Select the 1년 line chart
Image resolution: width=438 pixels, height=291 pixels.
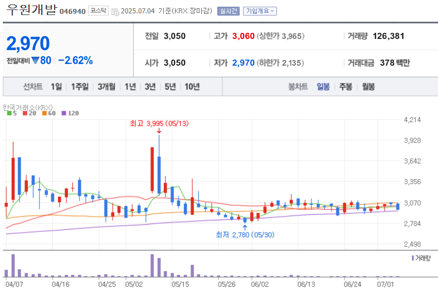(x=130, y=87)
